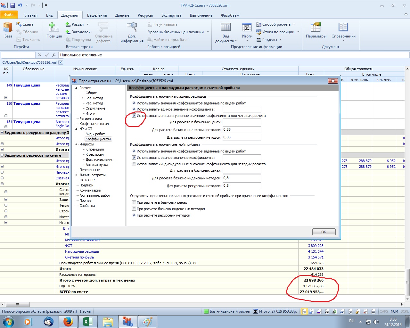Expand the Лимит. затраты tree node

click(x=77, y=175)
